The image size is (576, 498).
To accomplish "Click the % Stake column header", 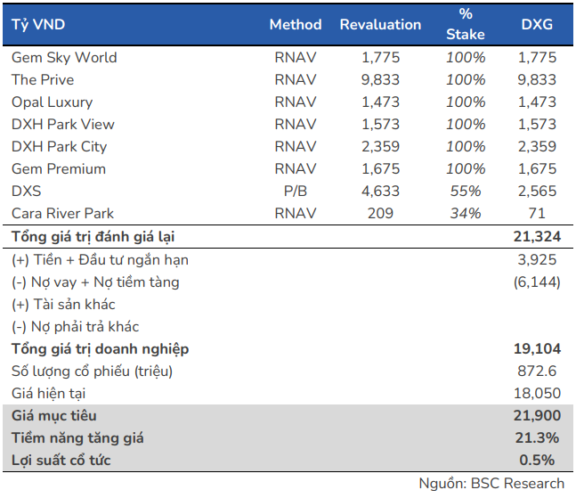I will 466,24.
